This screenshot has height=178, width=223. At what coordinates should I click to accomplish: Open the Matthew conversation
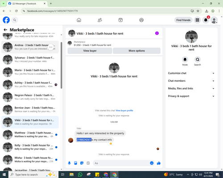click(30, 135)
